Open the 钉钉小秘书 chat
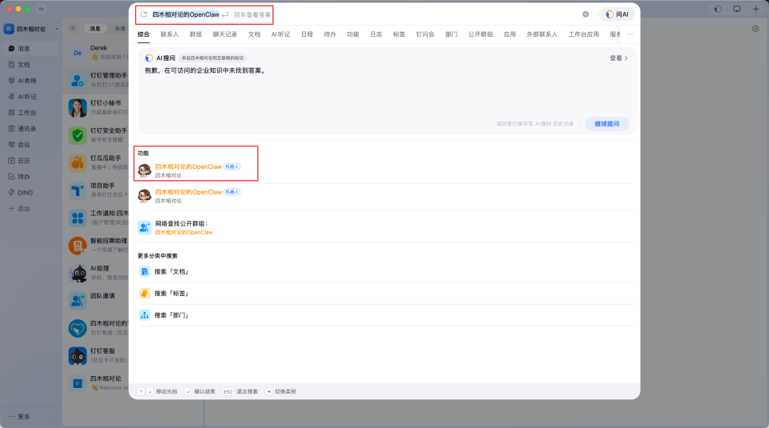Image resolution: width=769 pixels, height=428 pixels. pos(97,107)
